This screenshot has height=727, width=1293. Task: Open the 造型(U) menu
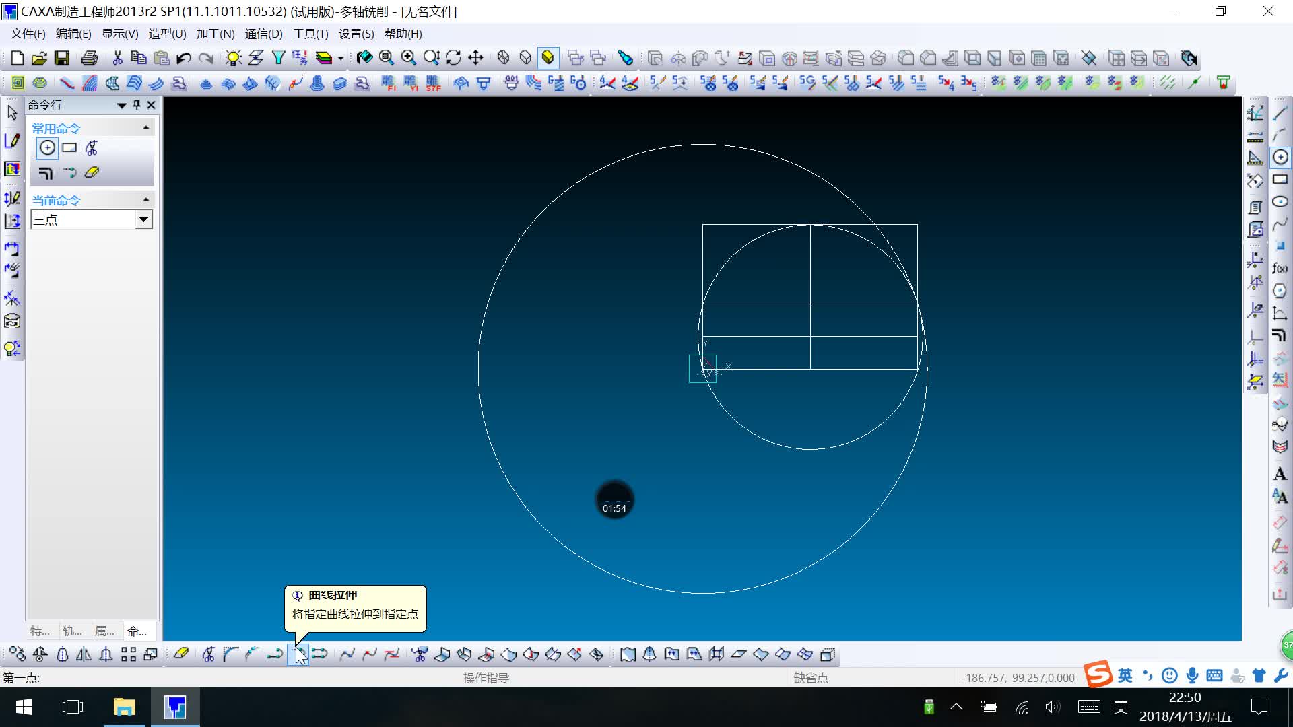point(167,34)
